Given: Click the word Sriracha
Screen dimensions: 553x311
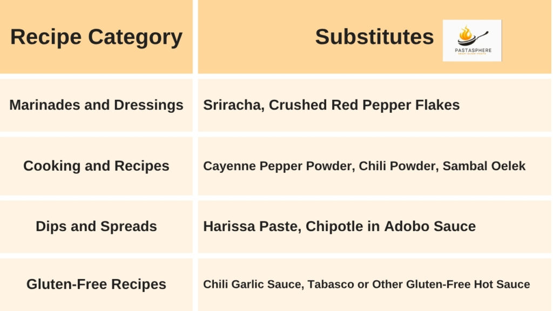Looking at the screenshot, I should click(x=234, y=105).
